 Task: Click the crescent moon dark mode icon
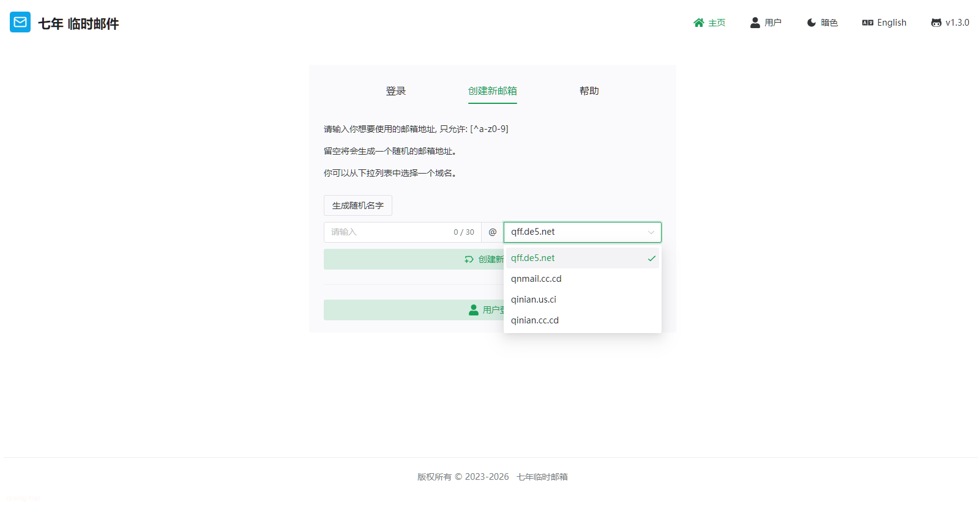[811, 23]
